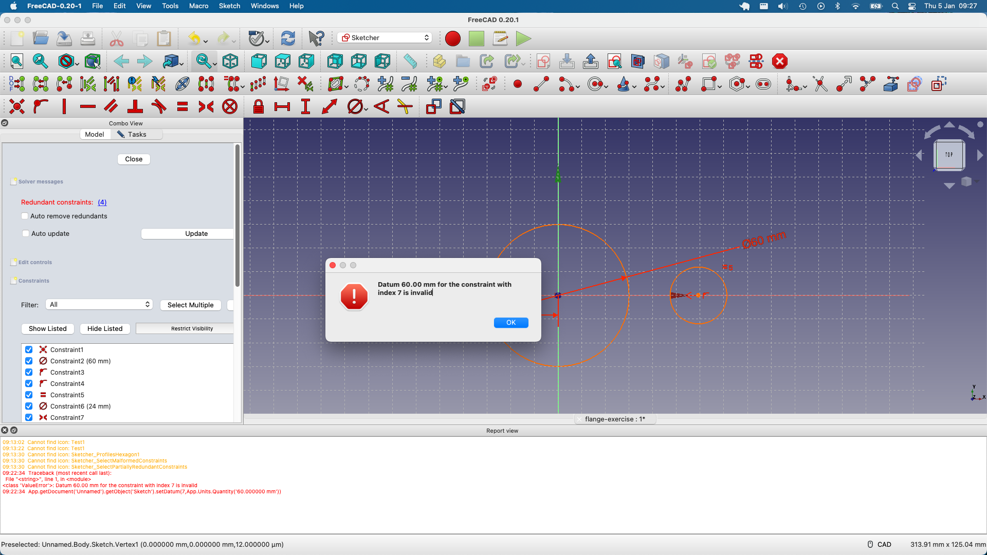Uncheck Constraint3 visibility
This screenshot has height=555, width=987.
pos(28,372)
